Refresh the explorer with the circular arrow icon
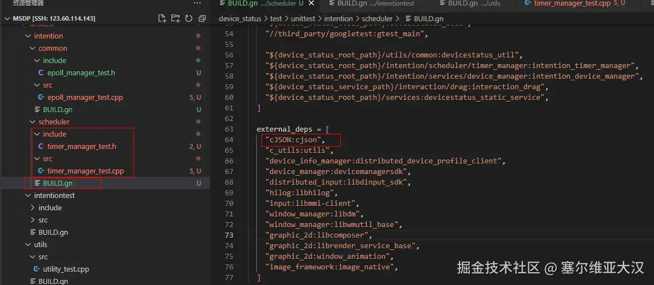654x285 pixels. [189, 19]
